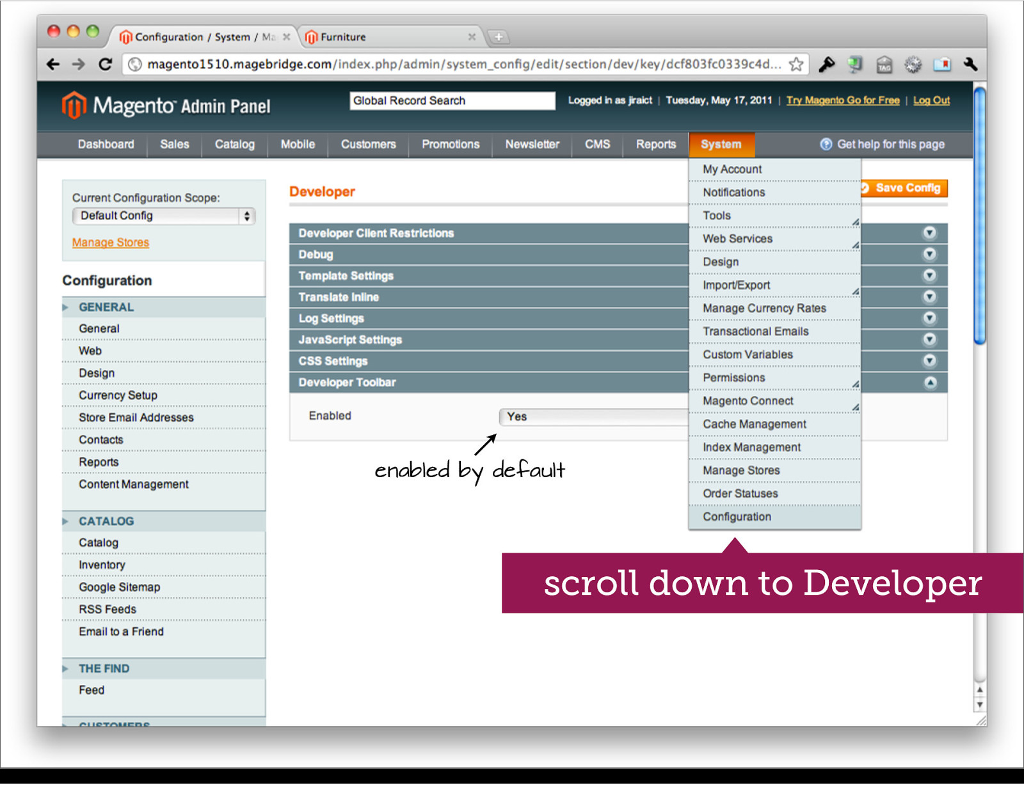Click the browser address bar

coord(465,65)
